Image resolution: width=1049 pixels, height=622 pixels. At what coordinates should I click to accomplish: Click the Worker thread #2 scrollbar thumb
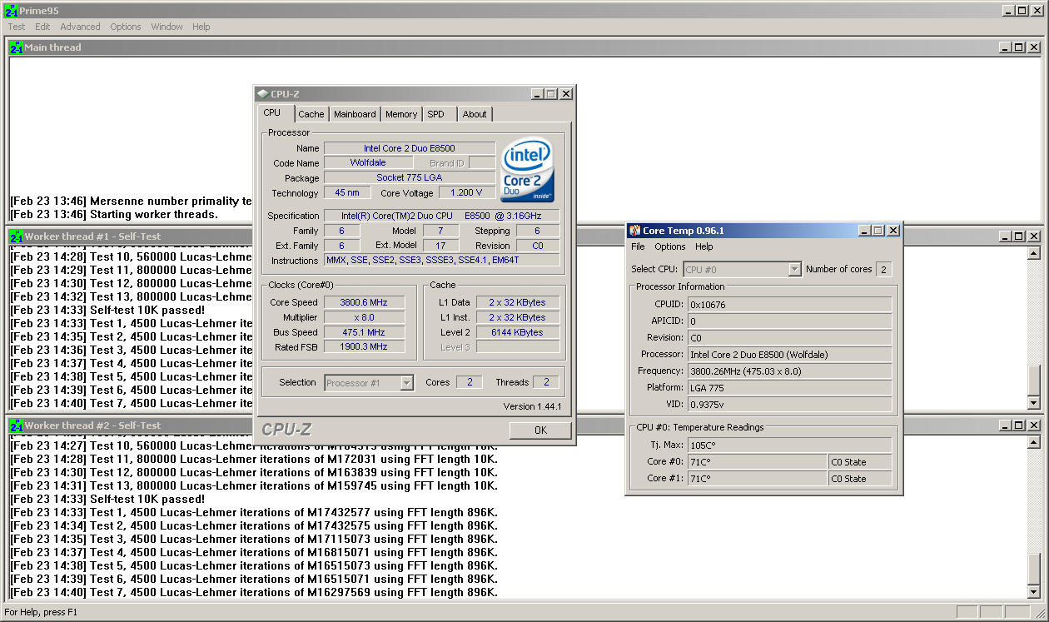point(1034,569)
